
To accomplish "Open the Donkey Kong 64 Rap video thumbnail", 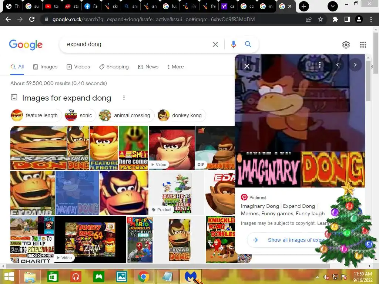I will (x=90, y=239).
